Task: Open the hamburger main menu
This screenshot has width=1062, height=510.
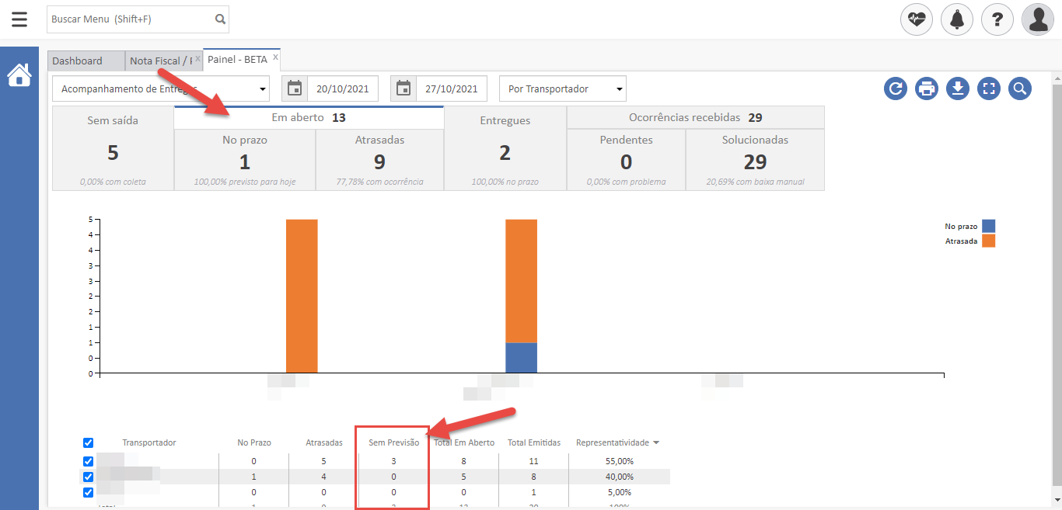Action: pos(19,19)
